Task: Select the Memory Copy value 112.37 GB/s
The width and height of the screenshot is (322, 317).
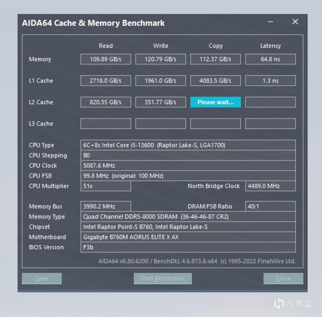Action: point(216,59)
